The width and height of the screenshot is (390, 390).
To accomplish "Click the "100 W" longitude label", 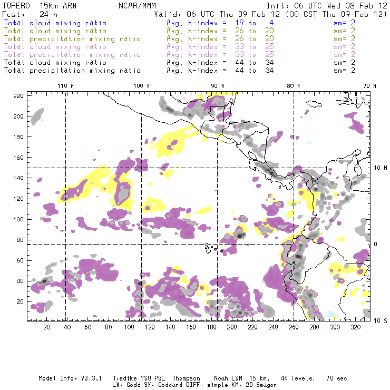I will (142, 86).
